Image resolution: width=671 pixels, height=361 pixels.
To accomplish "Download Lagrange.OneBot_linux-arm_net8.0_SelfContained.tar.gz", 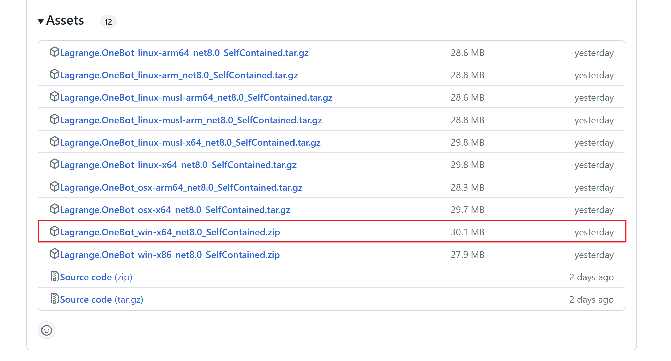I will coord(179,75).
